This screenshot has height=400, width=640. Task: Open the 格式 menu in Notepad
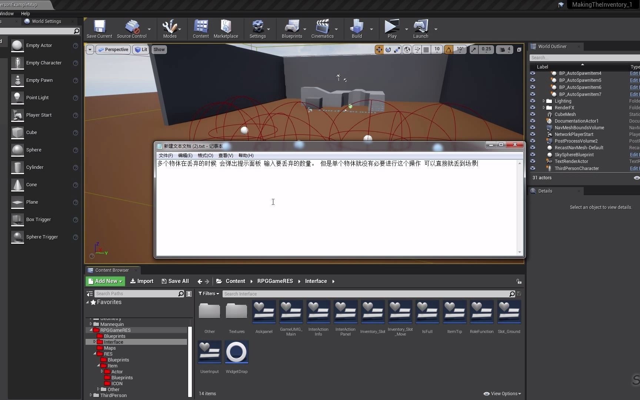[205, 155]
